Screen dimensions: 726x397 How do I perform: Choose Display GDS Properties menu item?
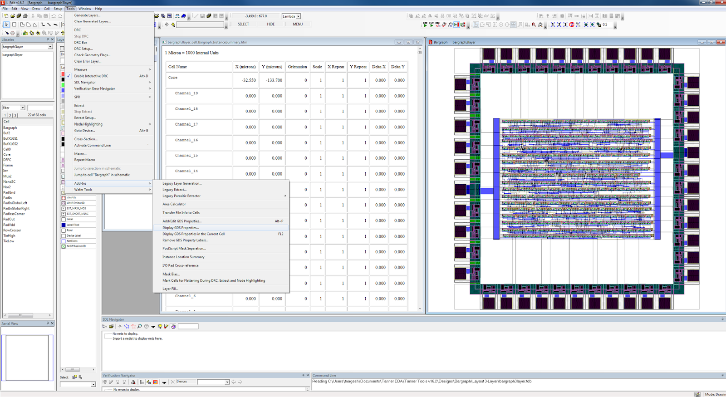(x=181, y=228)
